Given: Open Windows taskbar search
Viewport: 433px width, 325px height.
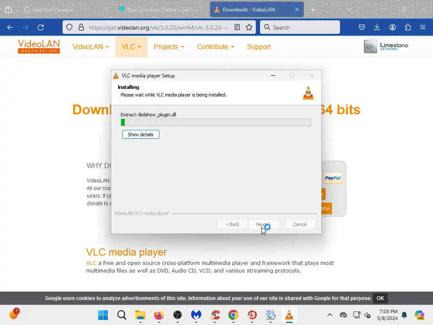Looking at the screenshot, I should [121, 315].
